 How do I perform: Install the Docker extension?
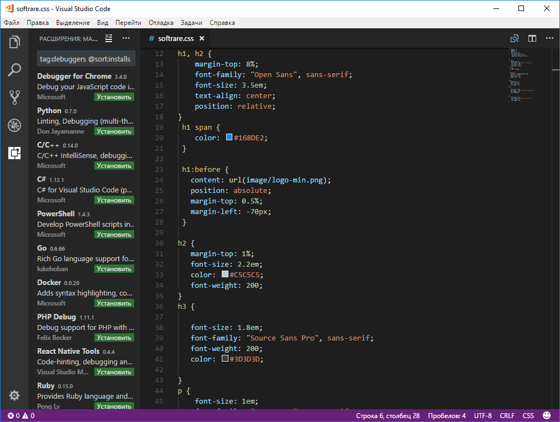click(114, 303)
